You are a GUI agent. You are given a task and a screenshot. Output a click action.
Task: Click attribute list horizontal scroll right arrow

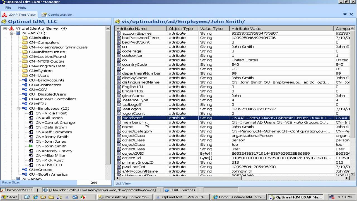[x=347, y=178]
